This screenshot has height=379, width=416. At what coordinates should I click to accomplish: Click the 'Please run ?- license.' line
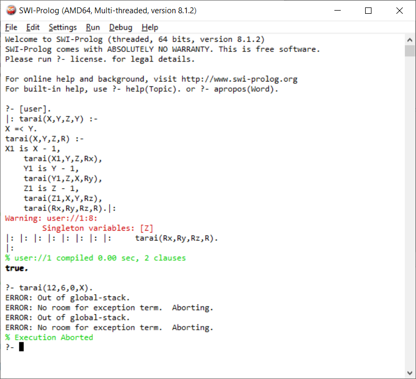click(x=100, y=59)
